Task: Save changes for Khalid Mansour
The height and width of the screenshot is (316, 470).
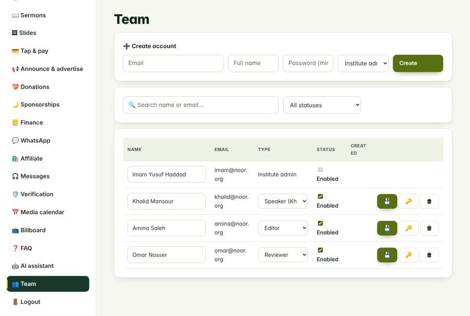Action: click(387, 201)
